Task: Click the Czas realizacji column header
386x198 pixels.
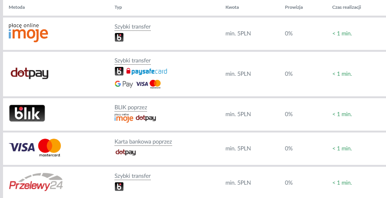Action: 347,7
